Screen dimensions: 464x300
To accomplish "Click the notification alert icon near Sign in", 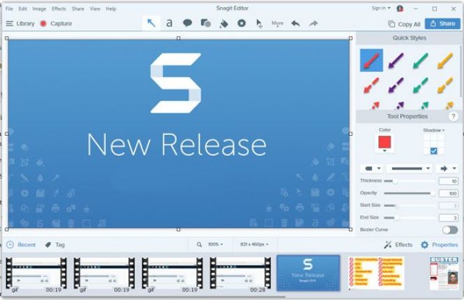I will tap(400, 8).
